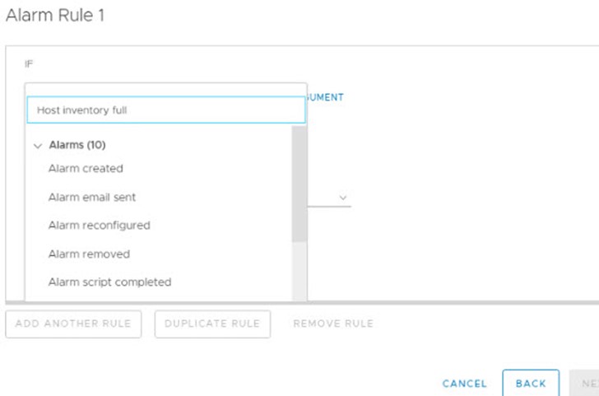Collapse the Alarms (10) group chevron
The height and width of the screenshot is (396, 599).
[x=38, y=146]
